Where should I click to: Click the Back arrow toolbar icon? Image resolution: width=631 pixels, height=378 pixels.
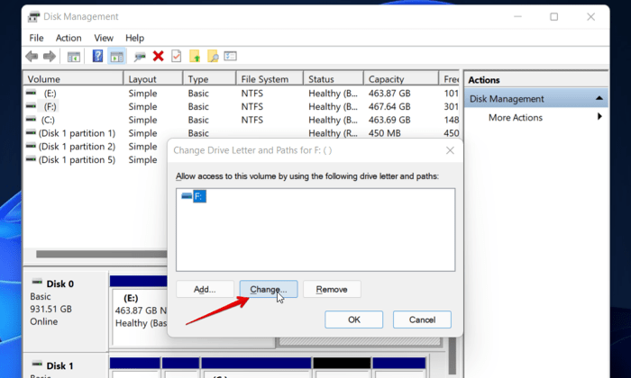point(32,56)
